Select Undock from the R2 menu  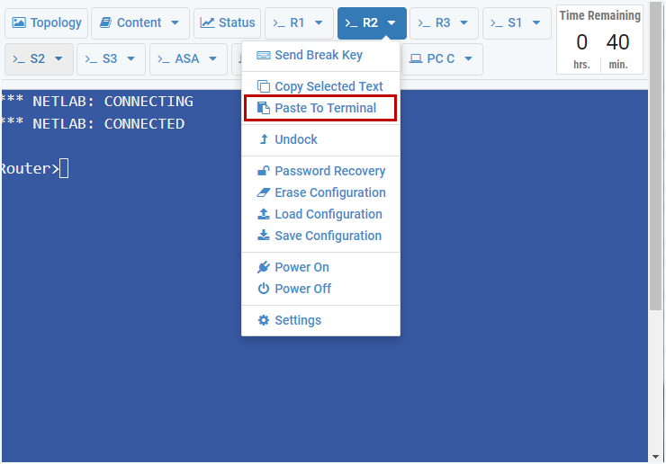point(295,139)
